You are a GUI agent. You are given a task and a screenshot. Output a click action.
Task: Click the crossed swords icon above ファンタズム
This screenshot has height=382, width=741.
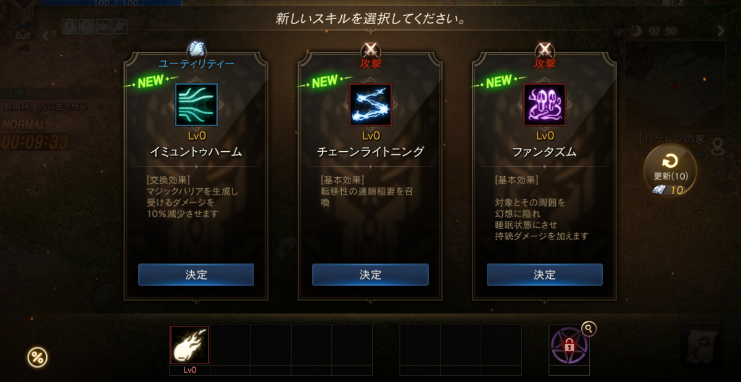coord(544,49)
